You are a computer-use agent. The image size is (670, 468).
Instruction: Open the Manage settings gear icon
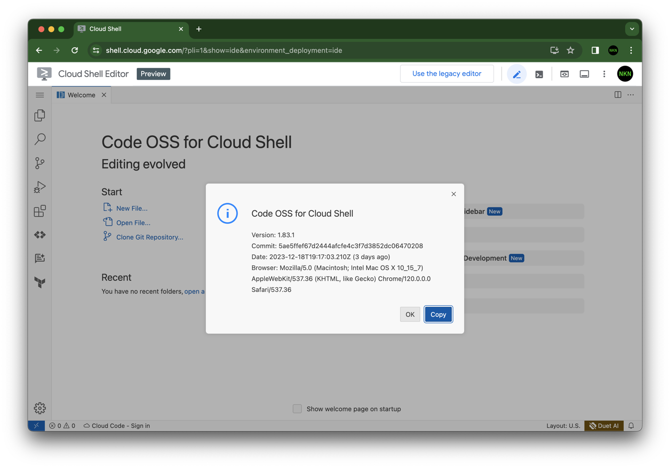coord(40,408)
